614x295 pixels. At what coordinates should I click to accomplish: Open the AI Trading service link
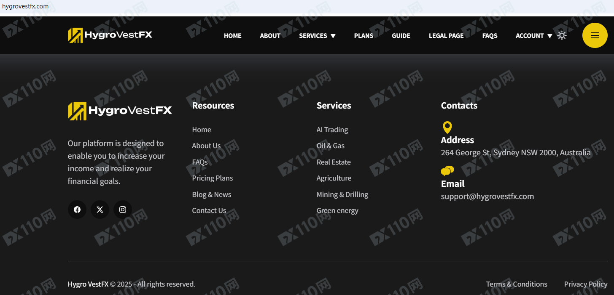pos(332,130)
